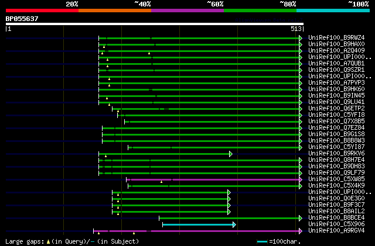Click the purple alignment bar of UniRef100_A9RGV4

tap(196, 231)
